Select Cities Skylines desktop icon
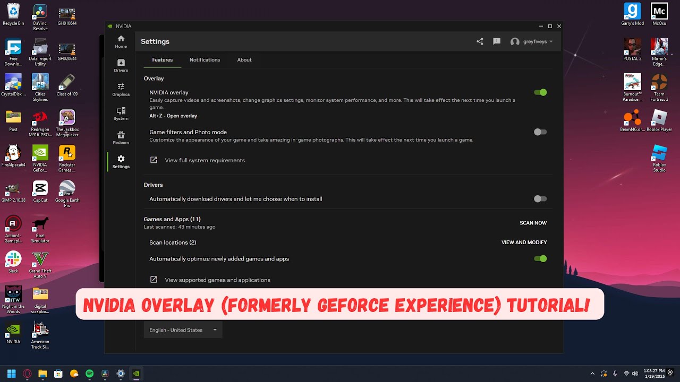Viewport: 680px width, 382px height. tap(40, 88)
